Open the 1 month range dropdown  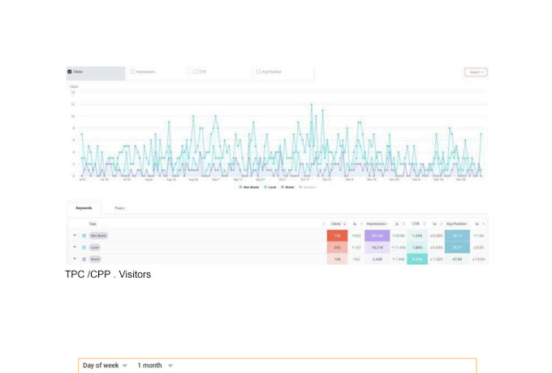[x=155, y=366]
